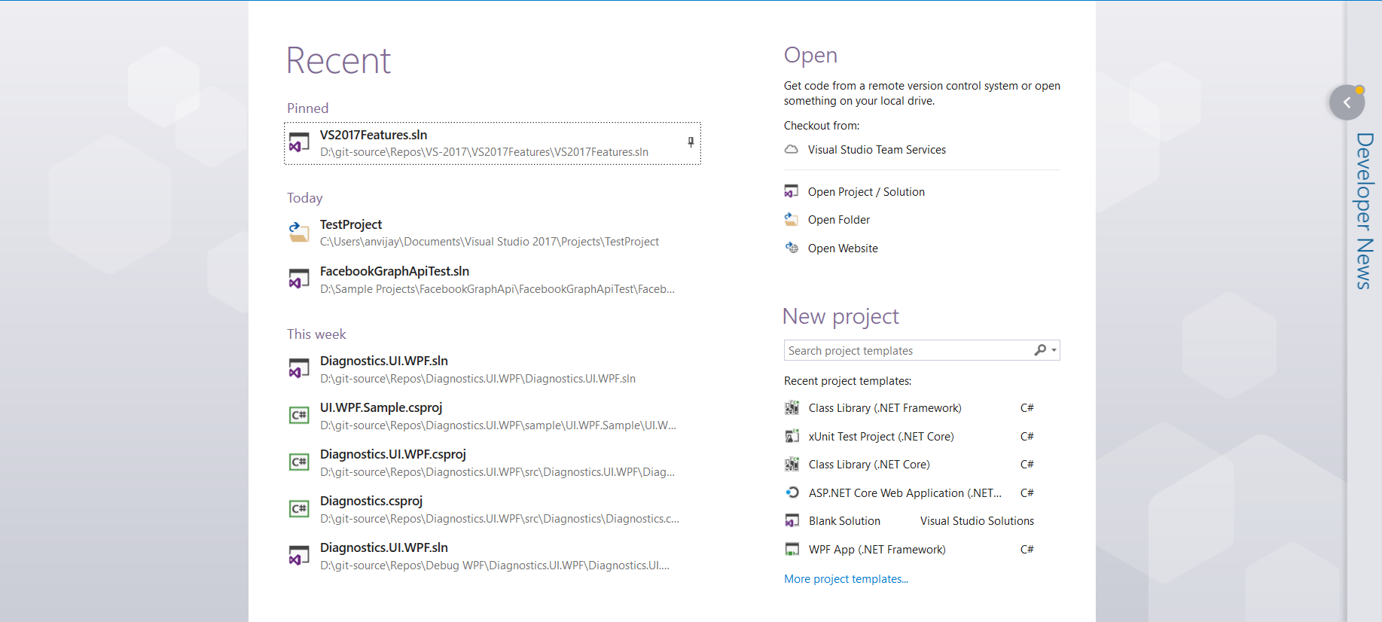Open the search options dropdown arrow
Viewport: 1382px width, 622px height.
(x=1054, y=350)
